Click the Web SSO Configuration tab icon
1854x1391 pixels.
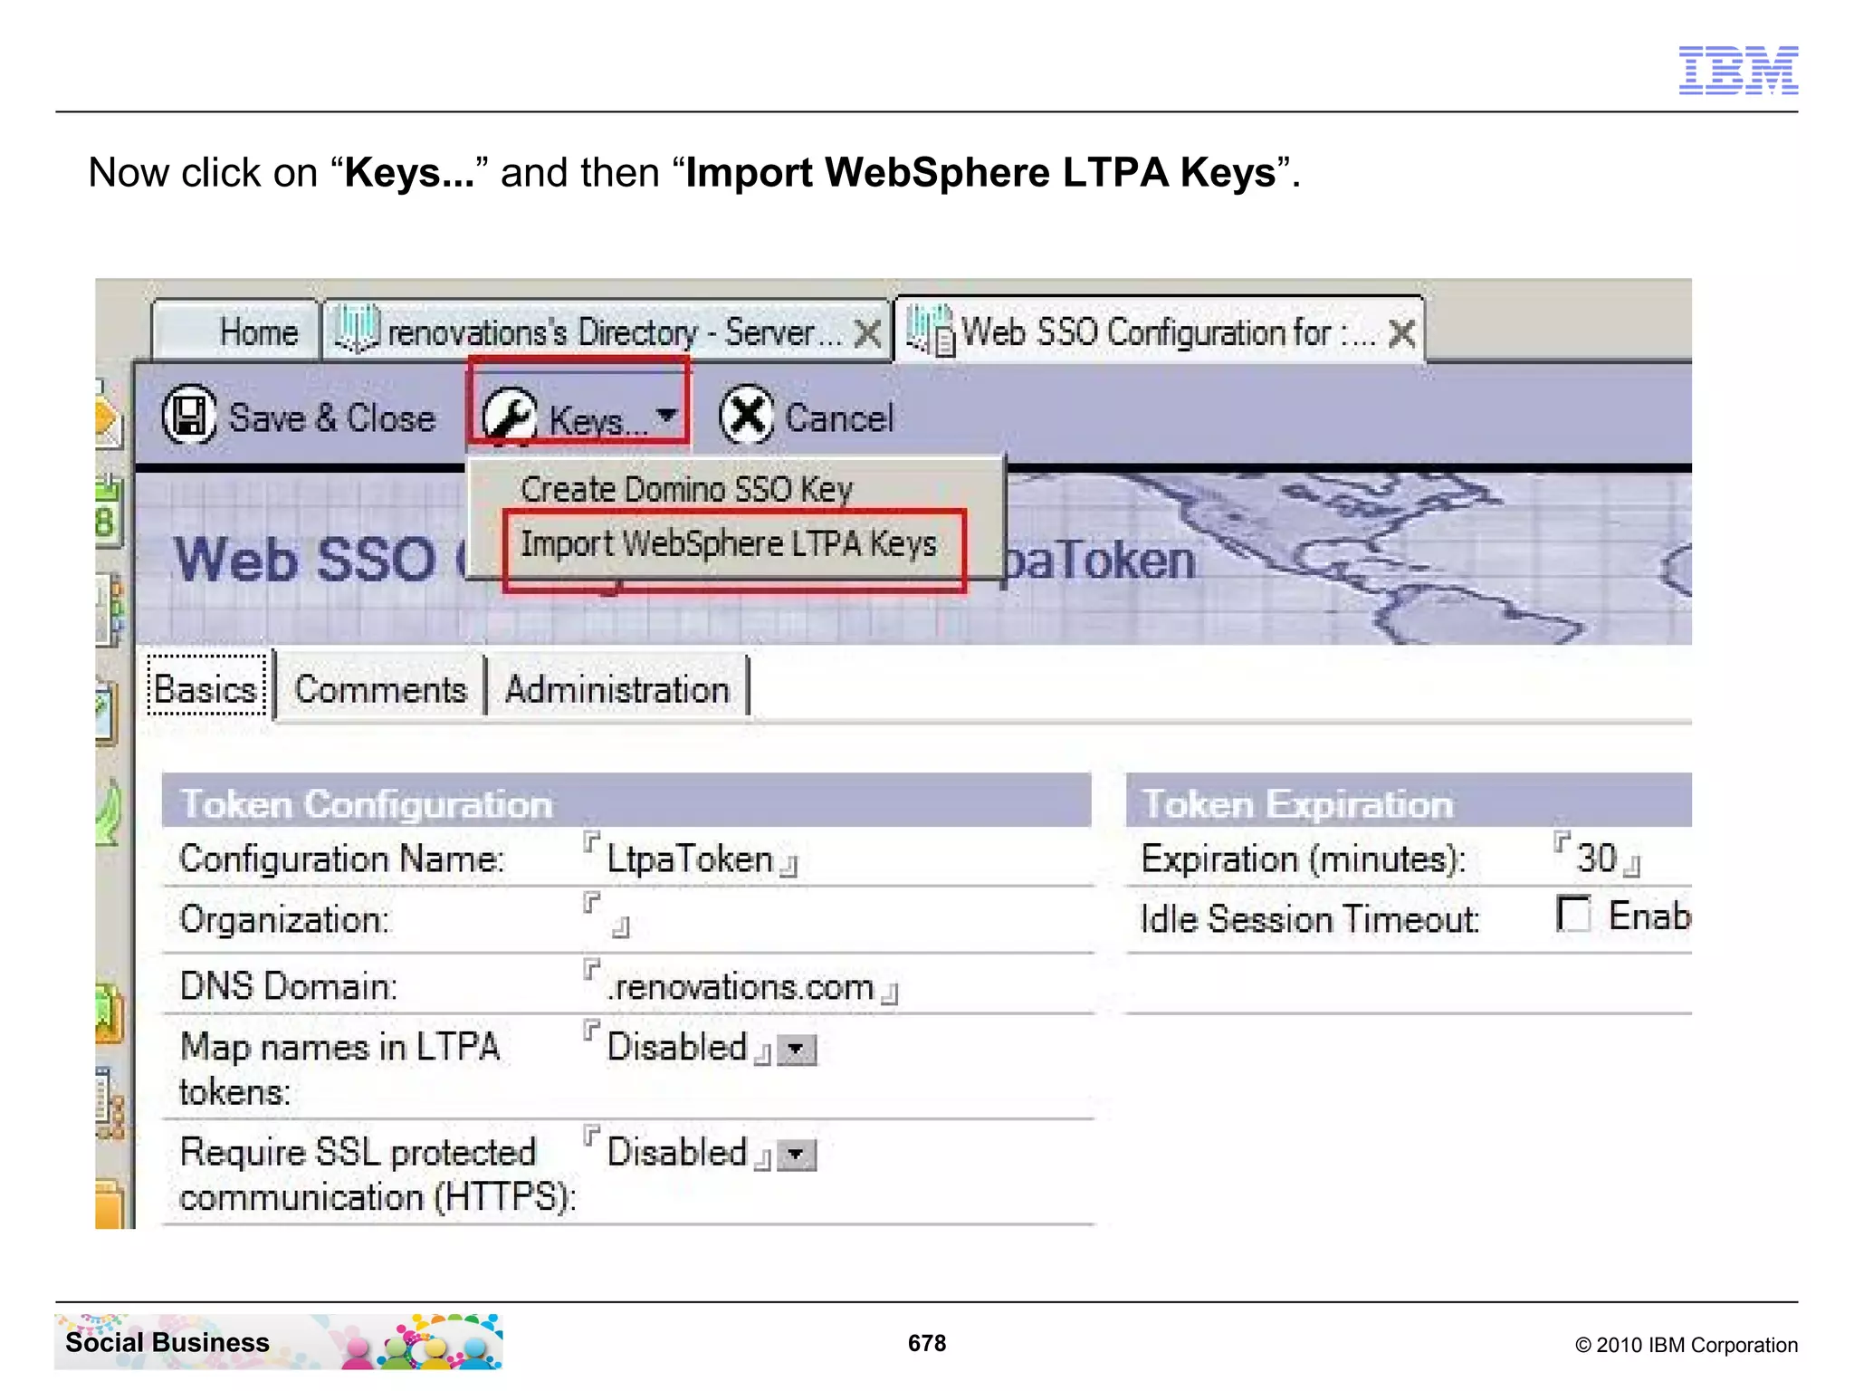[930, 331]
